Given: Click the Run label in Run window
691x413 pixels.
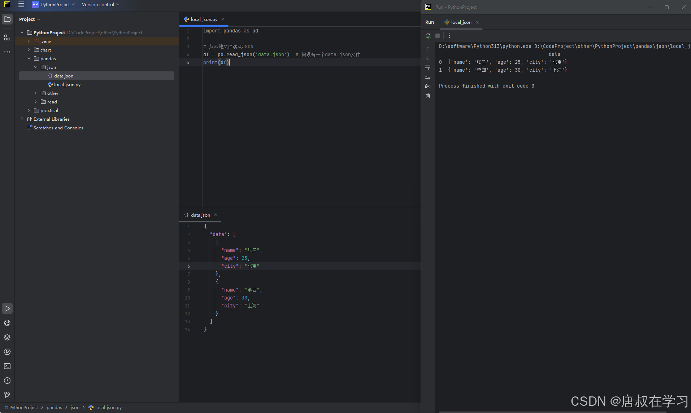Looking at the screenshot, I should coord(430,22).
